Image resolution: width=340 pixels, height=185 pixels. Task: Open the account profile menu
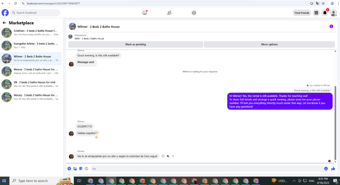(x=333, y=13)
